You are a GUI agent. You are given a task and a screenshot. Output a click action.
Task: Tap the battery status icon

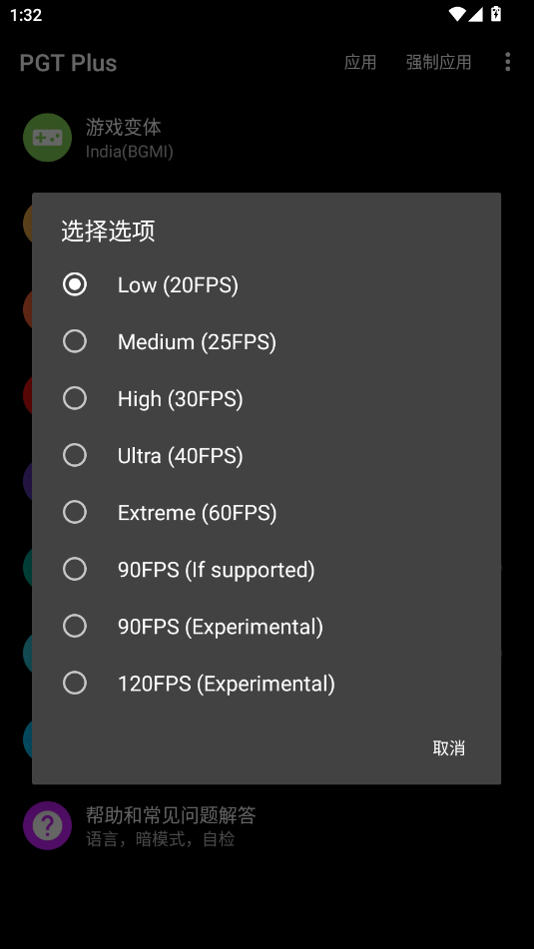coord(496,14)
